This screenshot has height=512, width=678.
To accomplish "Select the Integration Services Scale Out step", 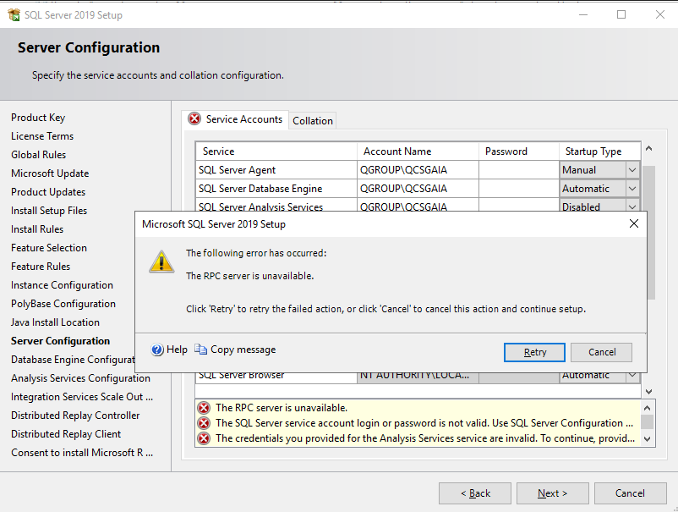I will click(82, 396).
